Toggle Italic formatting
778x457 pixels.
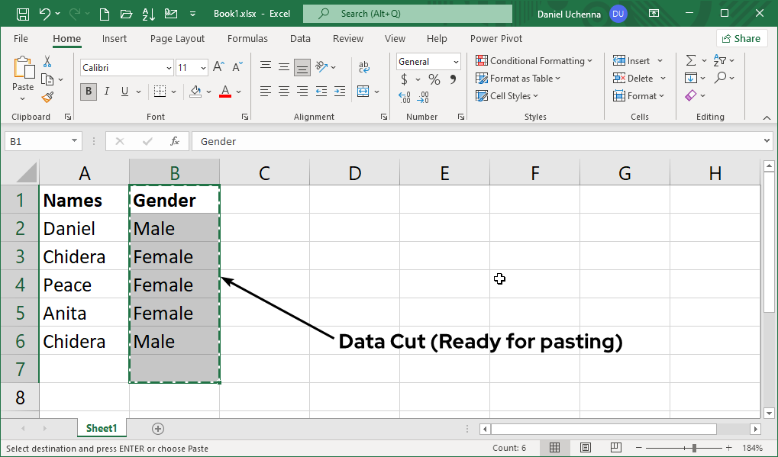point(107,92)
